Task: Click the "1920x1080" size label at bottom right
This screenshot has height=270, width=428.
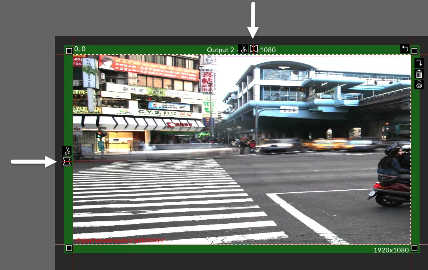Action: tap(391, 250)
